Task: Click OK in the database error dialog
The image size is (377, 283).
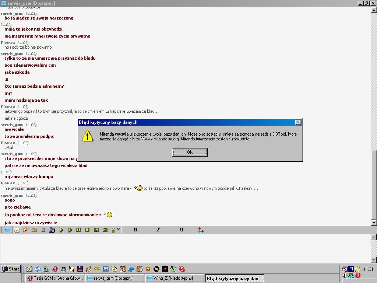Action: coord(190,152)
